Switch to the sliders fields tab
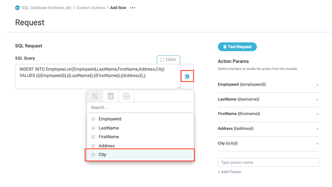The image size is (332, 187). 95,96
